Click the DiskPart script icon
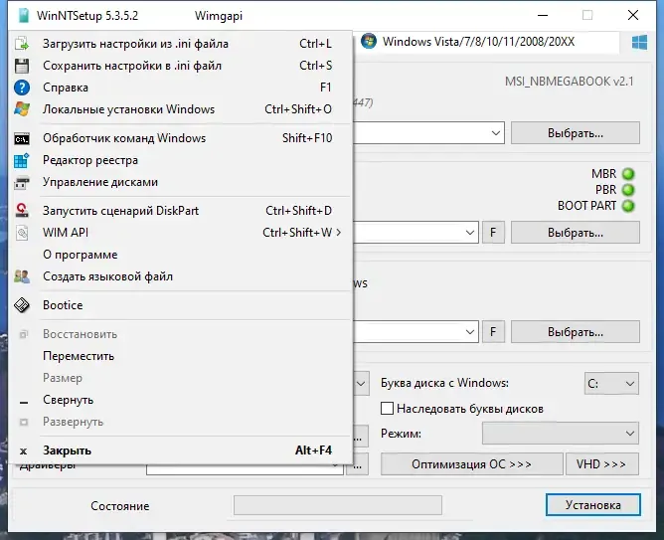The image size is (664, 540). tap(22, 211)
